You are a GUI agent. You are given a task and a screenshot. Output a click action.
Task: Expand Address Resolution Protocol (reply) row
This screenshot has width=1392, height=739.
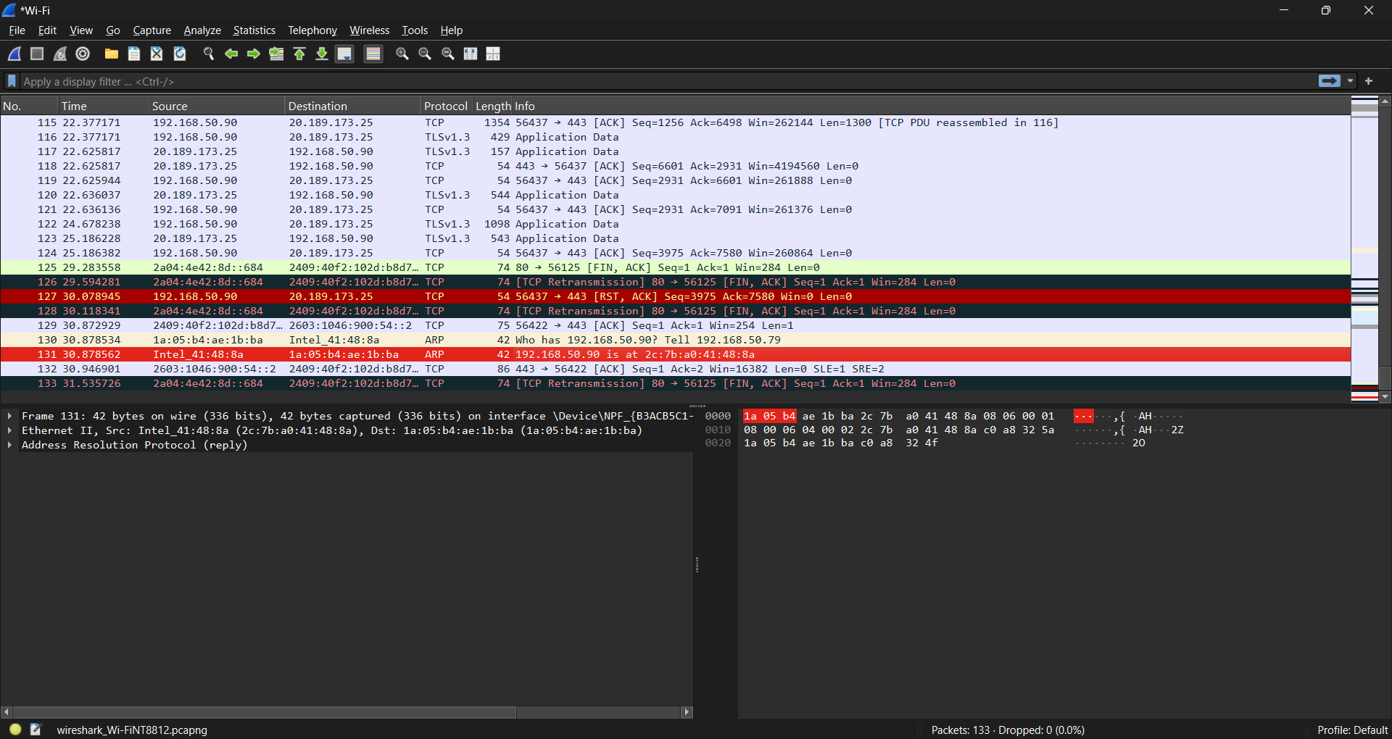click(x=9, y=445)
